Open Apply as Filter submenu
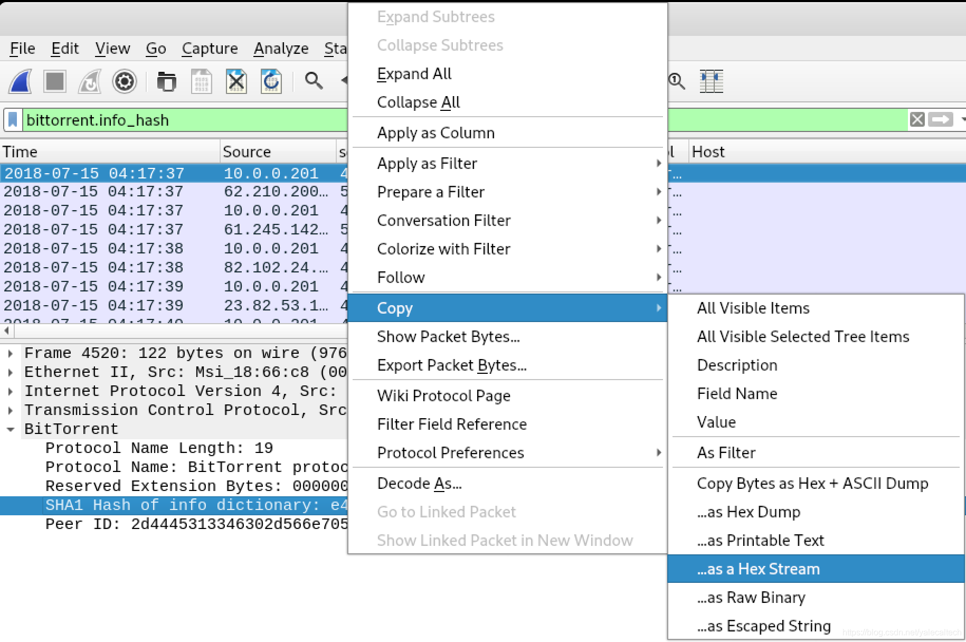The height and width of the screenshot is (642, 966). pos(507,164)
